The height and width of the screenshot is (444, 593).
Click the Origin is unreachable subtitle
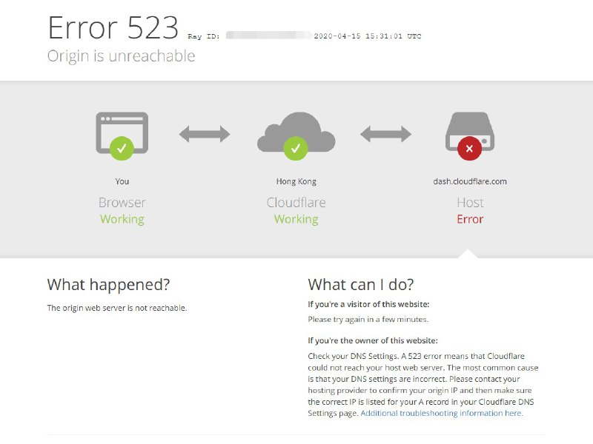[x=121, y=56]
